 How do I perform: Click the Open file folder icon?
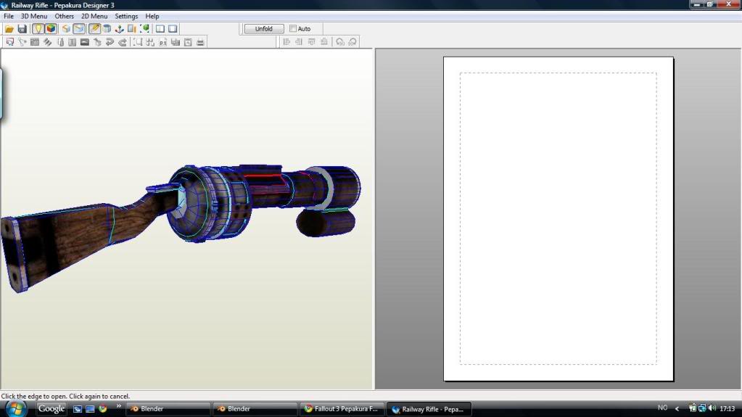(x=9, y=29)
